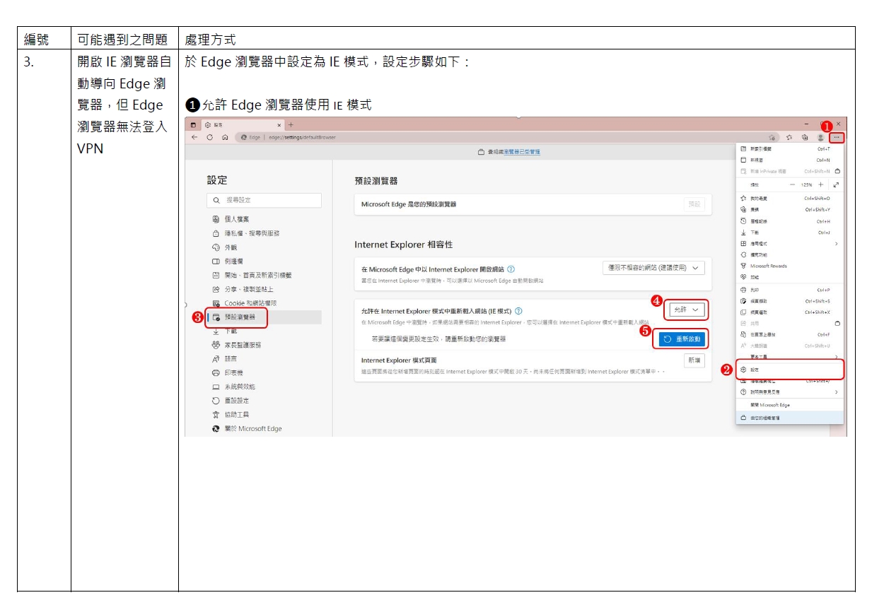Select the Ctrl+T new tab menu entry
The width and height of the screenshot is (884, 612).
[789, 149]
